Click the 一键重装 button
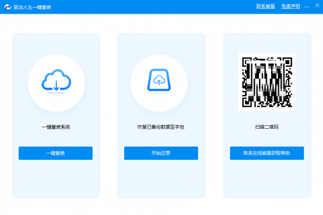Screen dimensions: 323x215 (55, 153)
